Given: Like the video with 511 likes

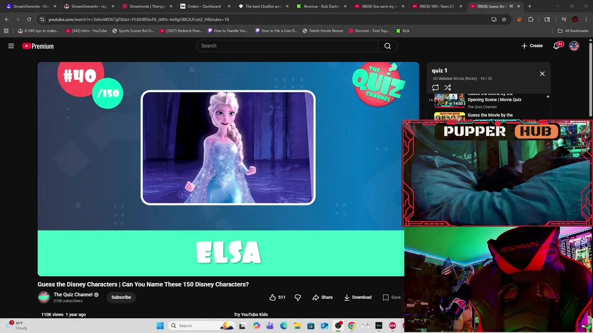Looking at the screenshot, I should click(277, 297).
